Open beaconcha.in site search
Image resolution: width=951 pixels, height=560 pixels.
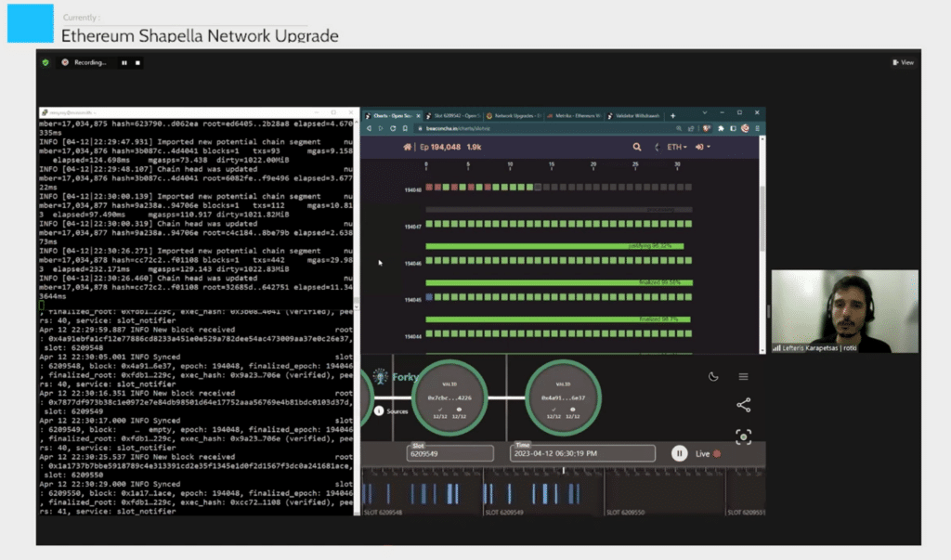637,147
